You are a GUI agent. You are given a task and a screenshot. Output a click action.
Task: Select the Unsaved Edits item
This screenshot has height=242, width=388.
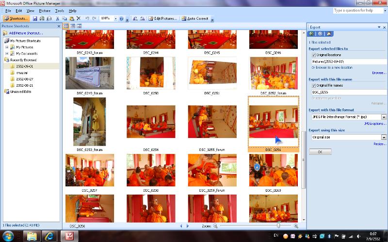(x=20, y=91)
